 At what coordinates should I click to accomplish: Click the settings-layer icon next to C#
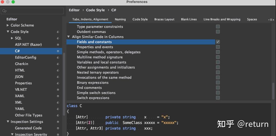58,51
